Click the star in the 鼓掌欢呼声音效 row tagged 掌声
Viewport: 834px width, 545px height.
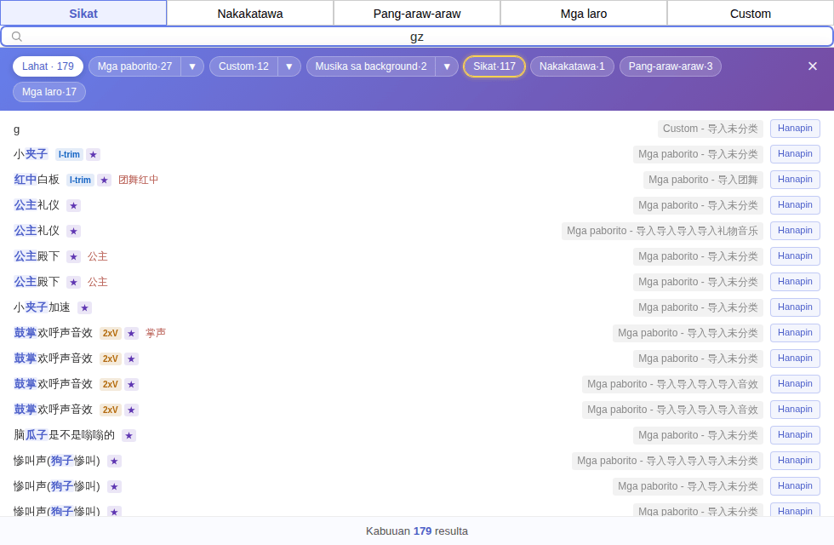131,333
